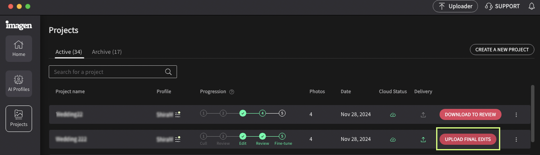Click the search magnifier icon
The height and width of the screenshot is (155, 540).
point(168,72)
